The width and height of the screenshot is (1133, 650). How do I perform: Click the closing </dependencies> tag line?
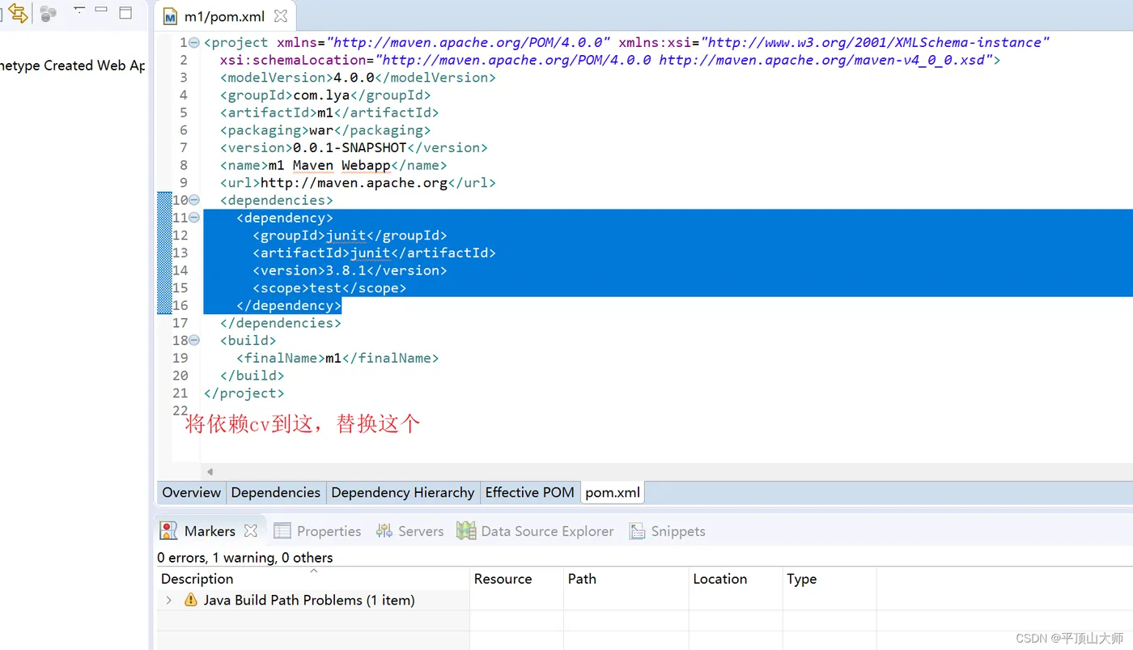click(281, 323)
